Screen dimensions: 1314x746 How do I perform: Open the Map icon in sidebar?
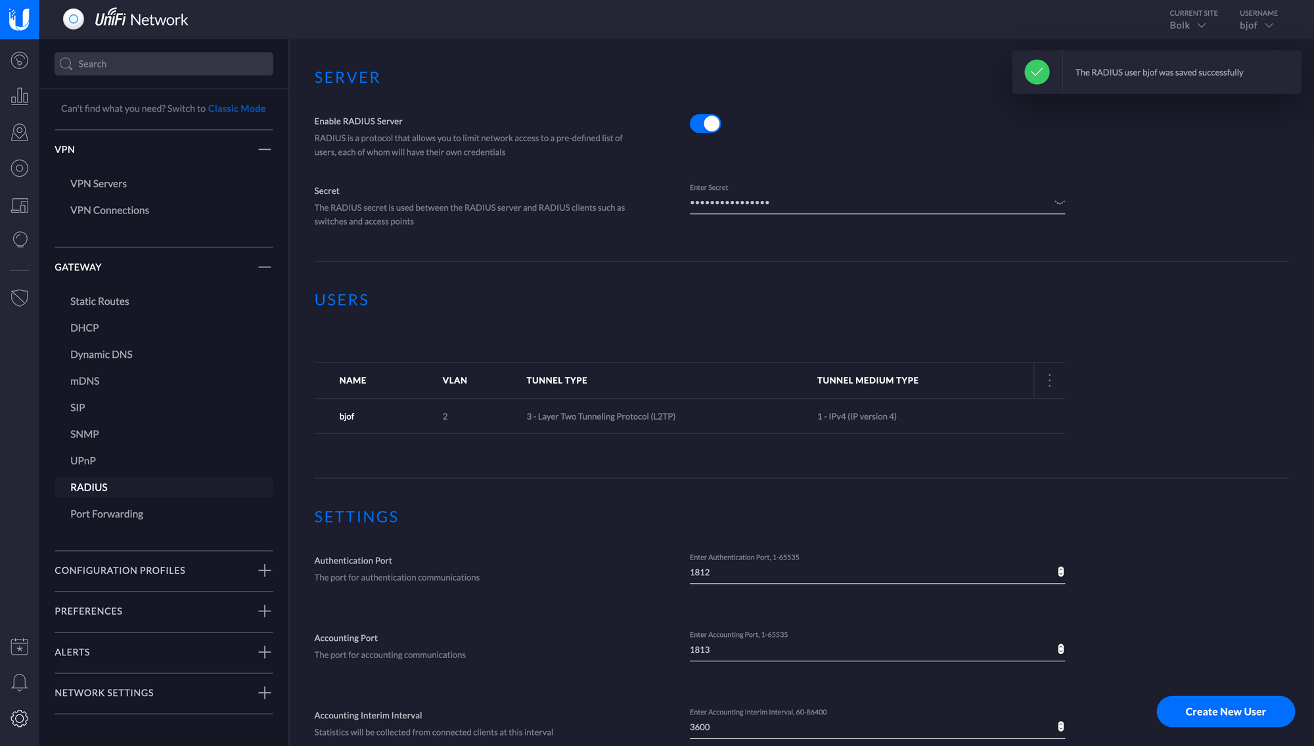(20, 133)
